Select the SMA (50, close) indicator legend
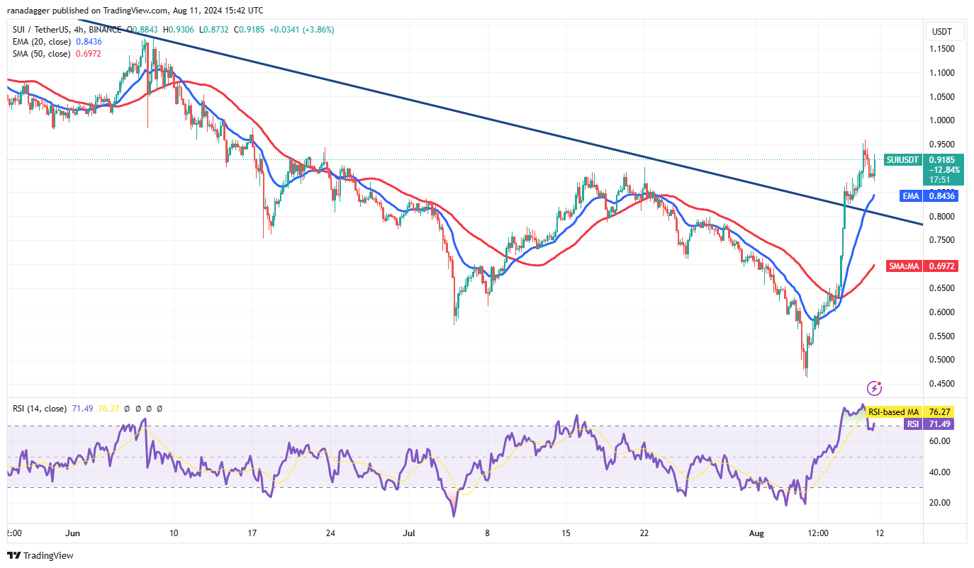The image size is (974, 568). (x=41, y=54)
